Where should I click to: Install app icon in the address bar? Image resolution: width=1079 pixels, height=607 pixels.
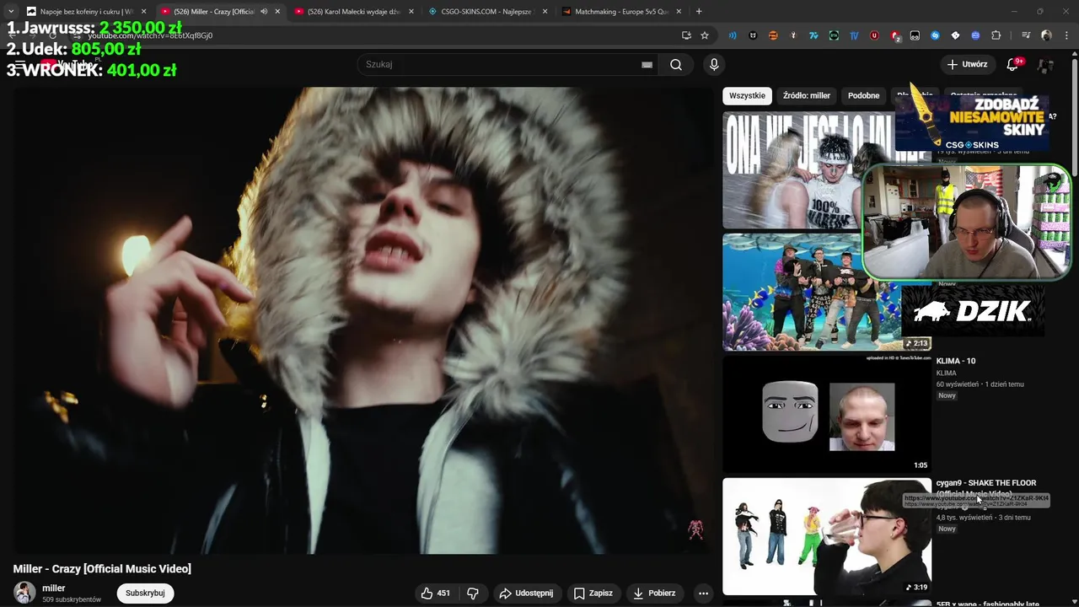[x=686, y=35]
